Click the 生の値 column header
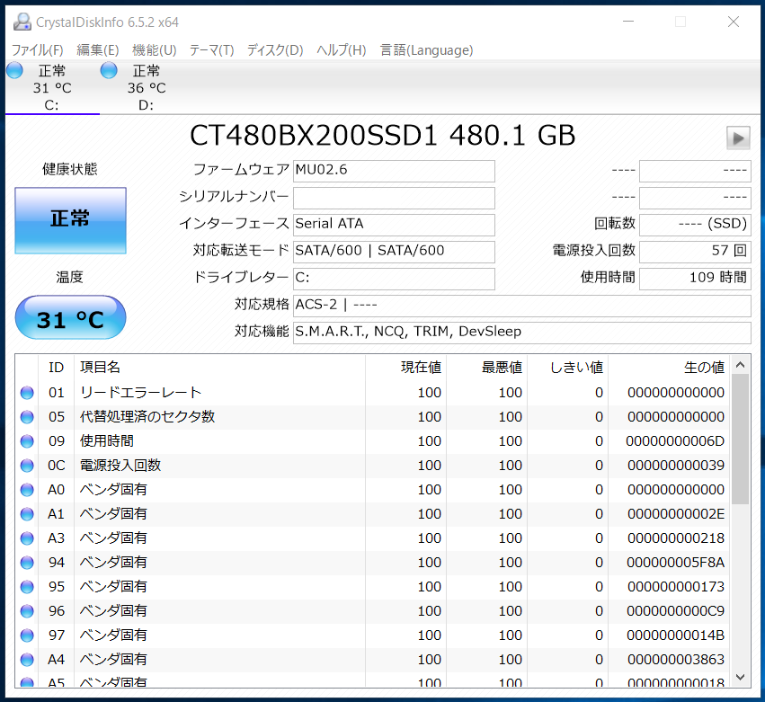The height and width of the screenshot is (702, 765). [670, 368]
